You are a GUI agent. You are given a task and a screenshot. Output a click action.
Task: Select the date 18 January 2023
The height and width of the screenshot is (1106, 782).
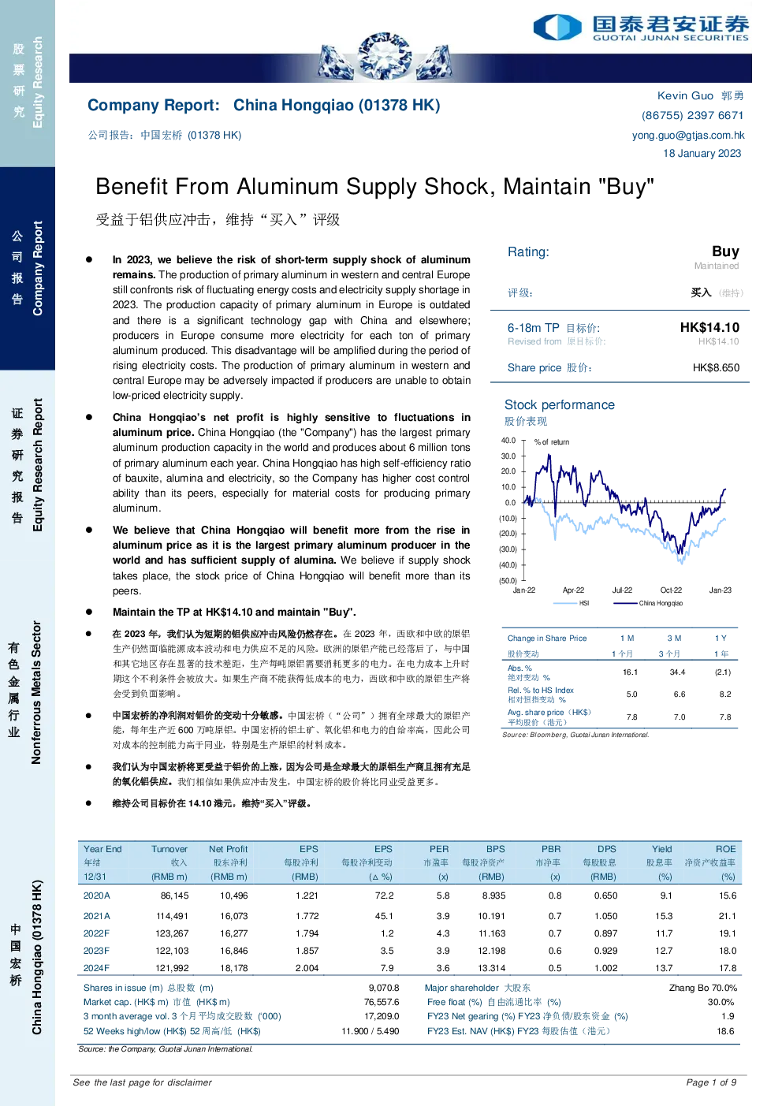(x=702, y=153)
